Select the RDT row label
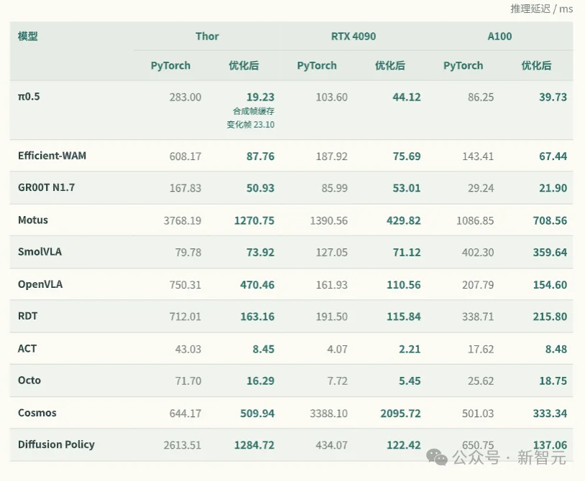Screen dimensions: 585x481 27,316
